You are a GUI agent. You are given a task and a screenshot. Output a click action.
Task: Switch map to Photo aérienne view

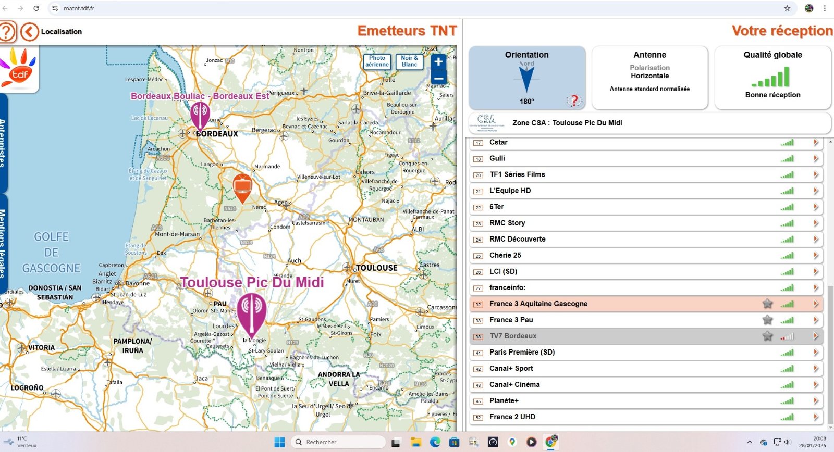pos(377,61)
